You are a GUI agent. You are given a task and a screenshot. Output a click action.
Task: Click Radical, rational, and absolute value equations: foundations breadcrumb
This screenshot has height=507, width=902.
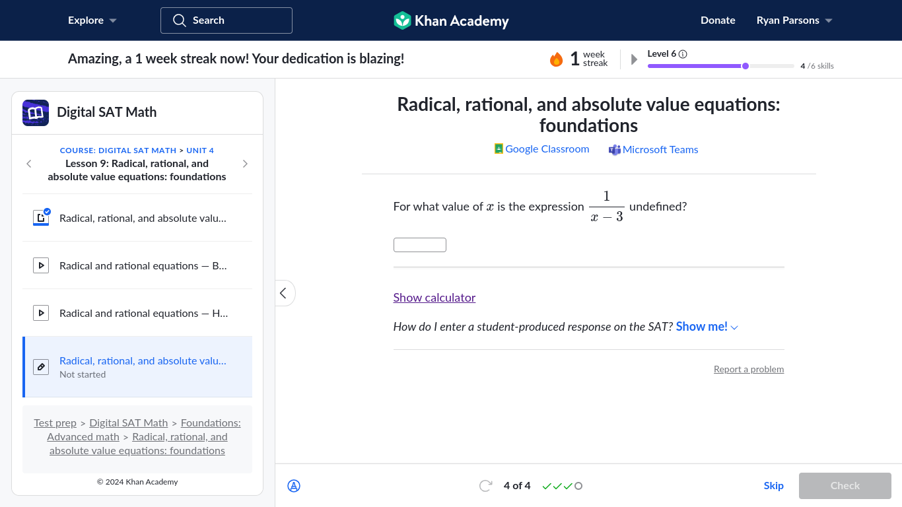pos(137,444)
